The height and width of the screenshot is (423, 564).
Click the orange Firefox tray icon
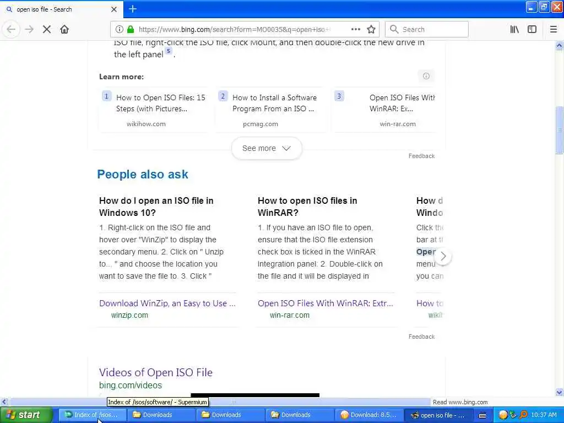pos(503,415)
